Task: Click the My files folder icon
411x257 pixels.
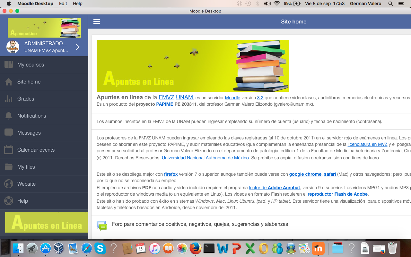Action: 9,167
